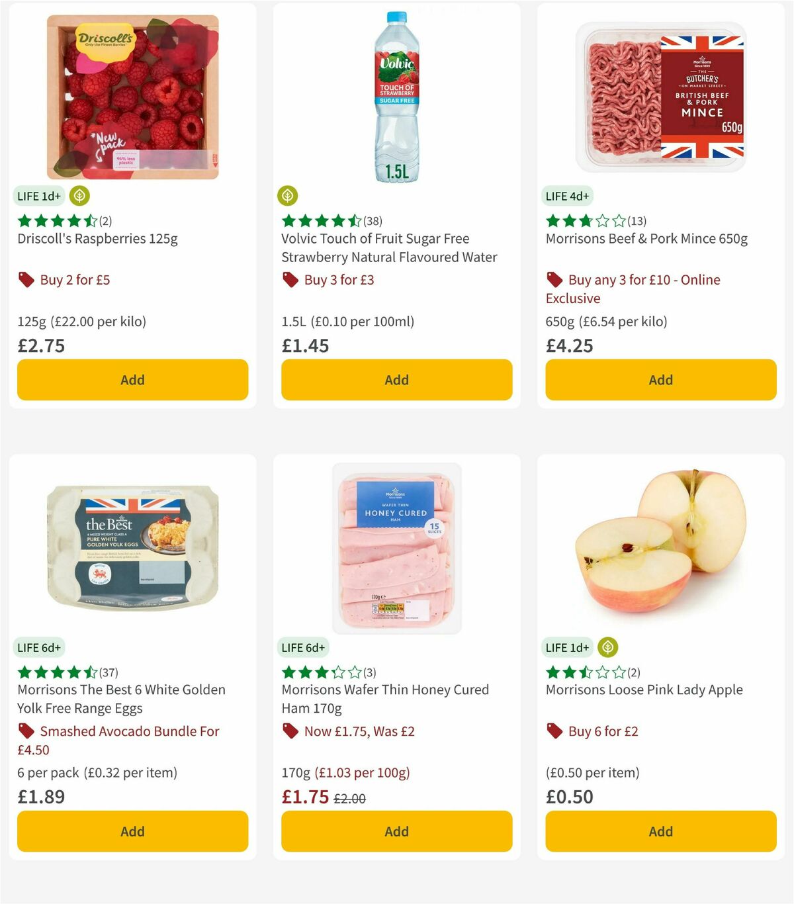Click the green leaf icon above Volvic water rating
Screen dimensions: 794x904
click(x=288, y=196)
